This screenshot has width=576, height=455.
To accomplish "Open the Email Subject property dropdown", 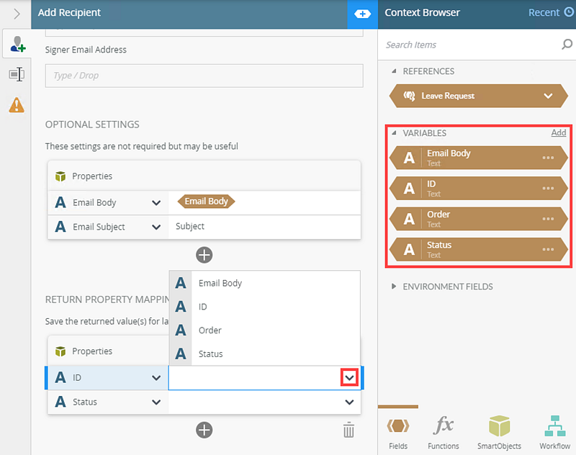I will tap(156, 227).
